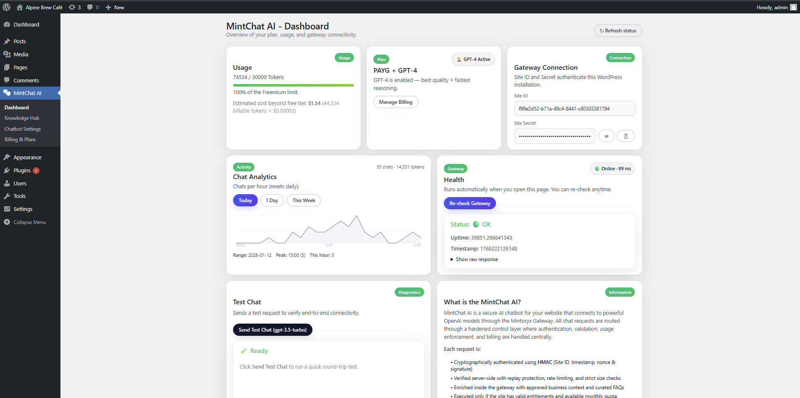The image size is (800, 398).
Task: Open the Plugins icon in the sidebar
Action: coord(7,170)
